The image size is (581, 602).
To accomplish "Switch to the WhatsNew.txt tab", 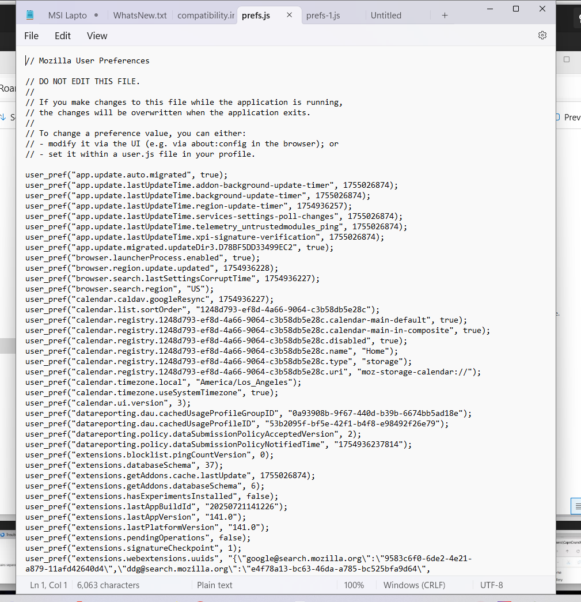I will [140, 16].
